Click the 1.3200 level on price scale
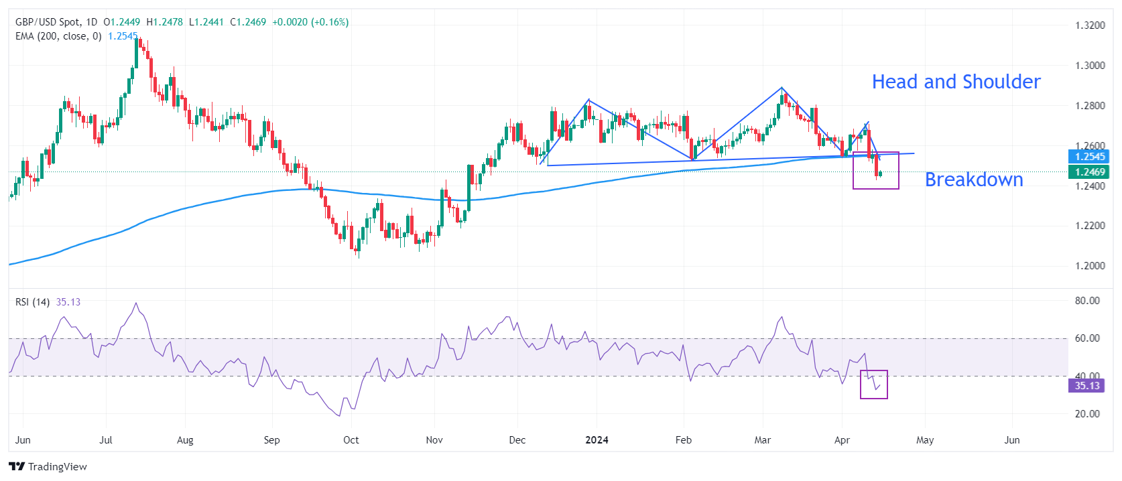Viewport: 1122px width, 481px height. tap(1090, 25)
